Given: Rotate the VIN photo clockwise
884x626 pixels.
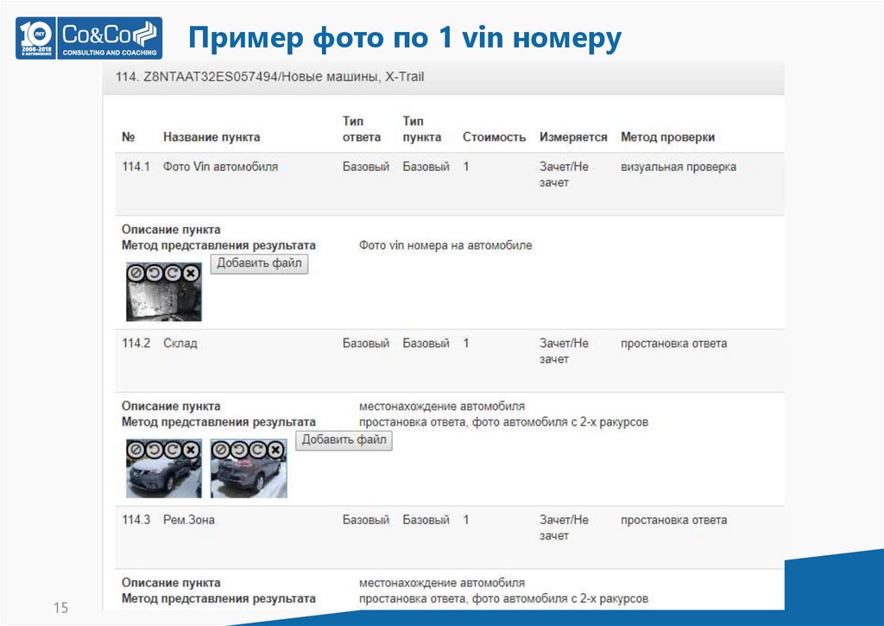Looking at the screenshot, I should pyautogui.click(x=172, y=272).
